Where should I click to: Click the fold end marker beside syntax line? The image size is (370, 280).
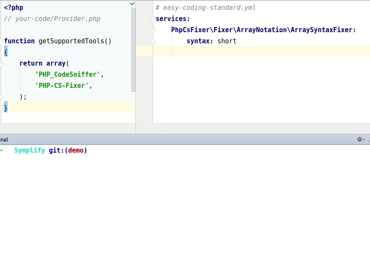pos(153,41)
